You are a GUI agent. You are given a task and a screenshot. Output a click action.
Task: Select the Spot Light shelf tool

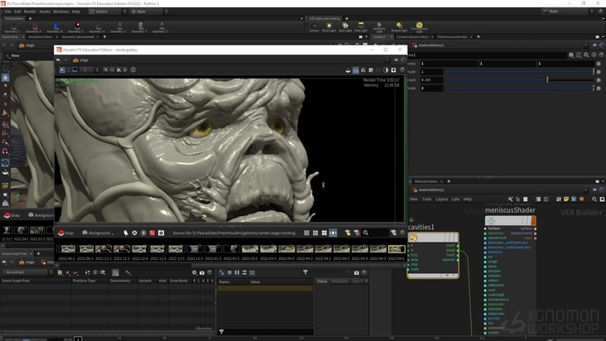(345, 27)
